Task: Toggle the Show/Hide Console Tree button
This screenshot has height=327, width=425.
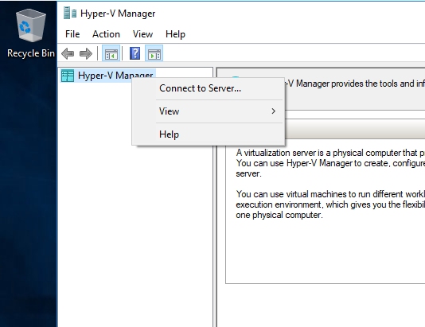Action: (x=111, y=53)
